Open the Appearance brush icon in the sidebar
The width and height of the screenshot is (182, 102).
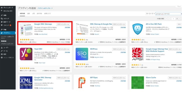click(2, 30)
